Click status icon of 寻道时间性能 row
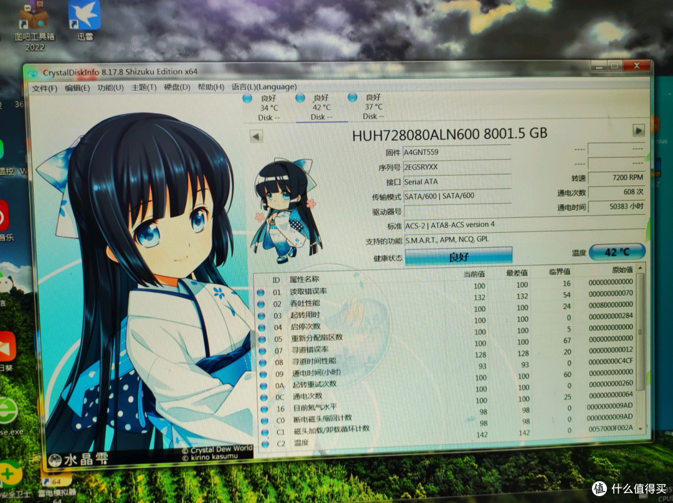673x503 pixels. [263, 363]
